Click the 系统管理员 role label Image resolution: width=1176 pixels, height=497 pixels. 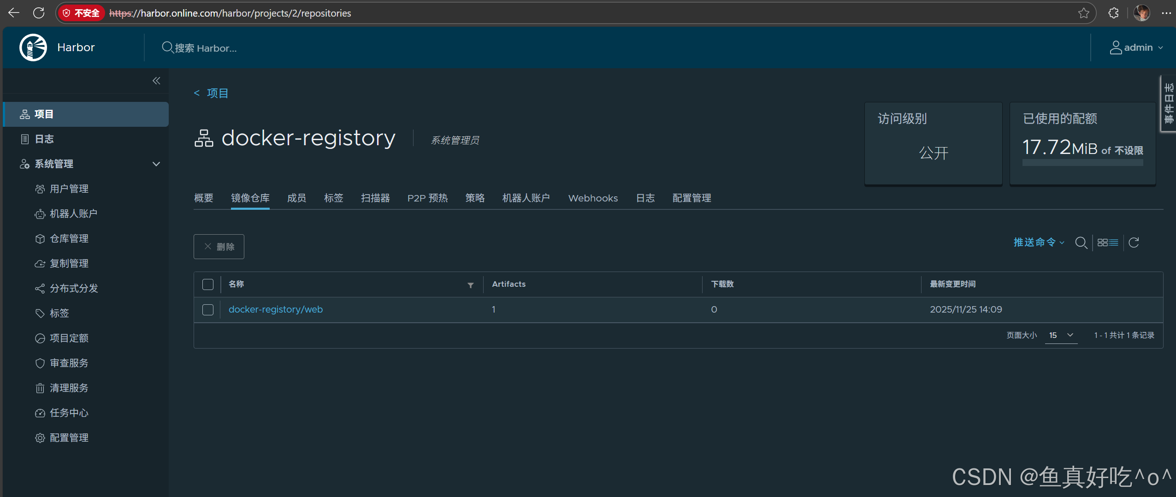(455, 140)
